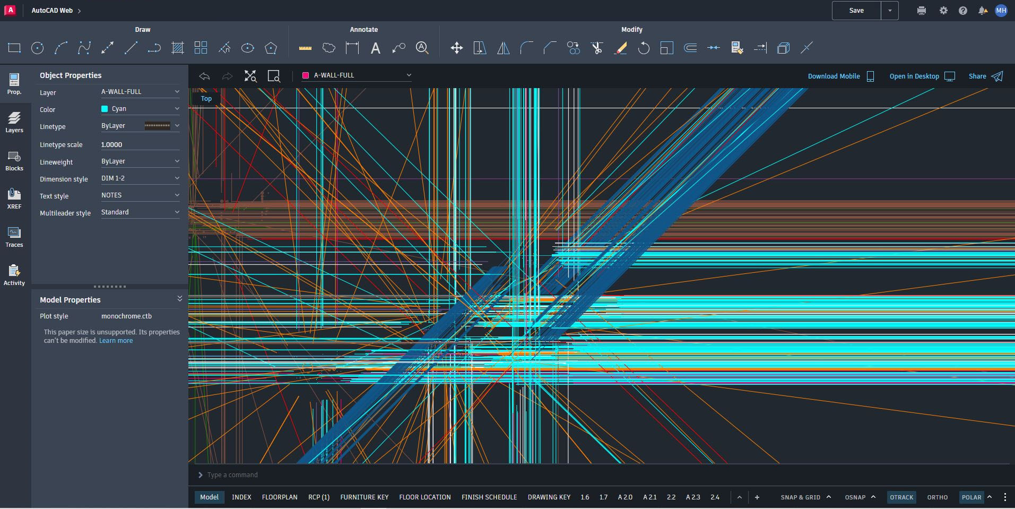Select the Text annotation tool

pos(375,48)
